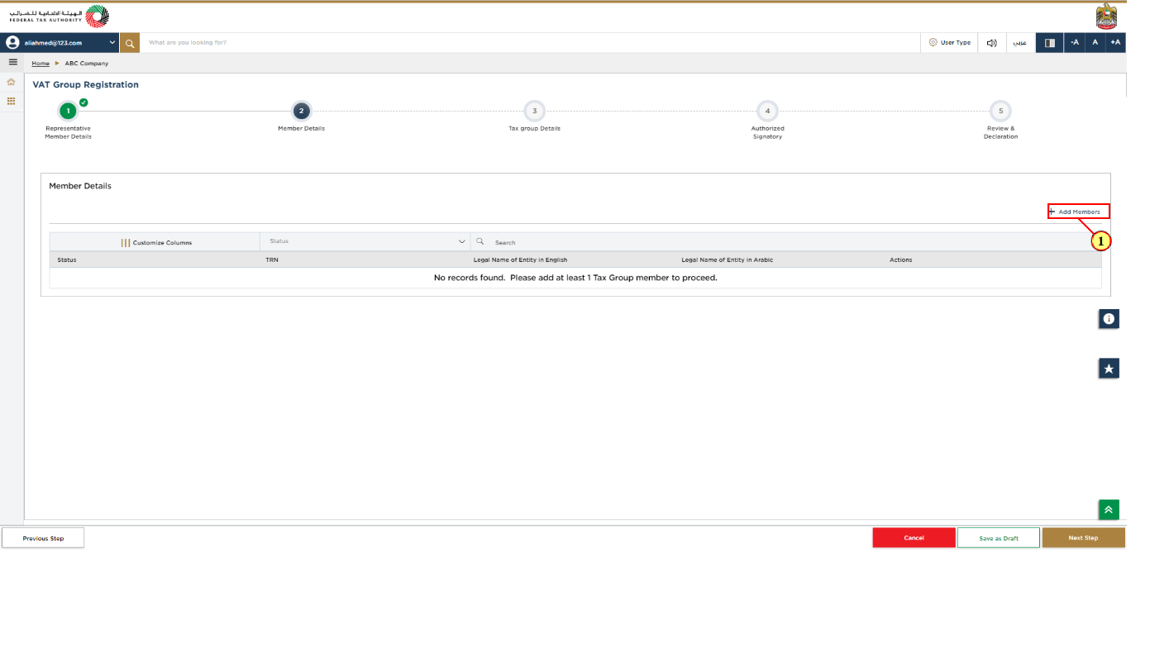This screenshot has width=1169, height=662.
Task: Click the 'No records found' message row
Action: click(575, 278)
